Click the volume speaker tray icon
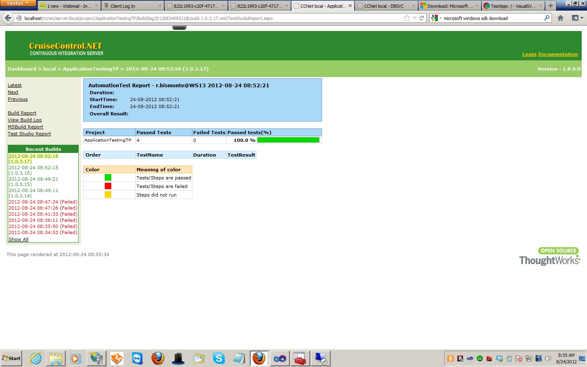587x367 pixels. tap(548, 358)
